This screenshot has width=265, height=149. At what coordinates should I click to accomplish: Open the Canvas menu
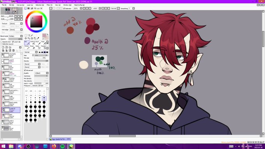tap(20, 5)
